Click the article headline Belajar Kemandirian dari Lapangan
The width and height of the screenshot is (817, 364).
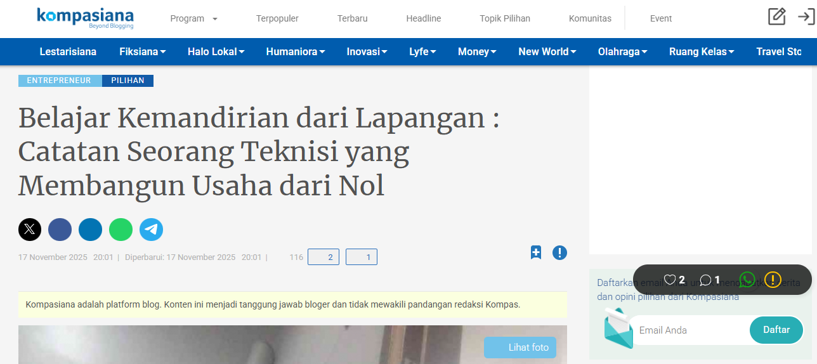[259, 152]
